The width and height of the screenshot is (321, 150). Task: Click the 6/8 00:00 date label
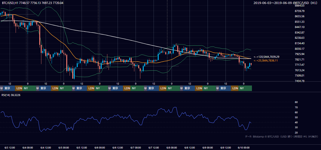click(x=172, y=148)
